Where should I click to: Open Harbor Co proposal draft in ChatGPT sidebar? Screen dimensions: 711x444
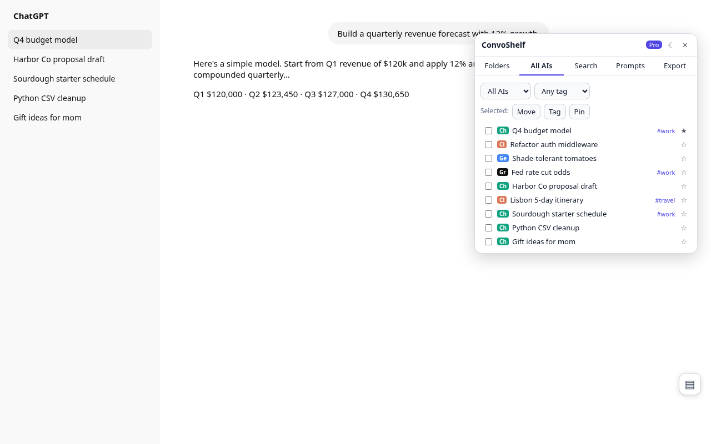(80, 59)
